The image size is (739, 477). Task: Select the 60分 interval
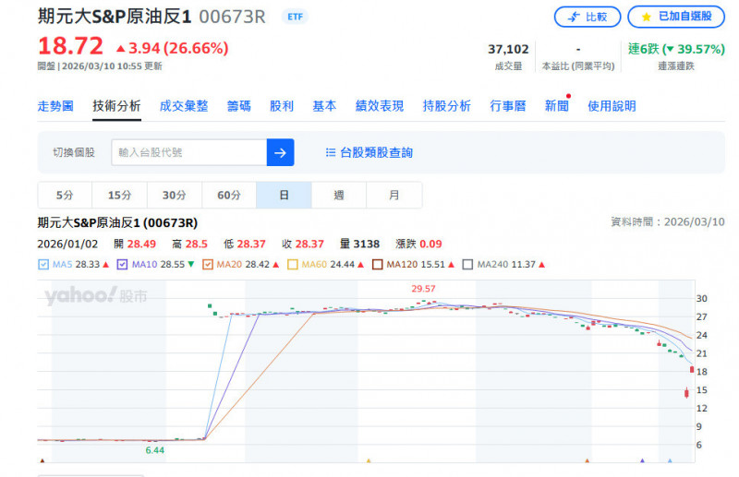click(x=228, y=195)
